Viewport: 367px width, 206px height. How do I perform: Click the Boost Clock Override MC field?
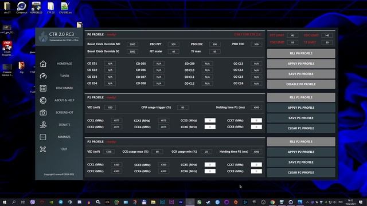coord(132,44)
